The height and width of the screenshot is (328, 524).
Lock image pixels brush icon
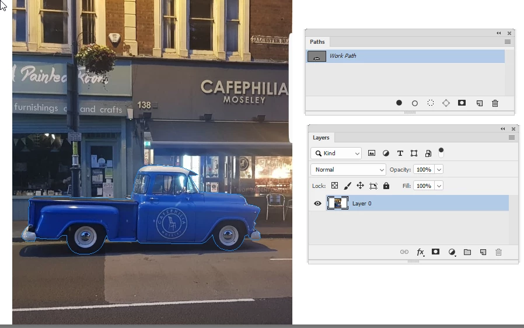348,186
